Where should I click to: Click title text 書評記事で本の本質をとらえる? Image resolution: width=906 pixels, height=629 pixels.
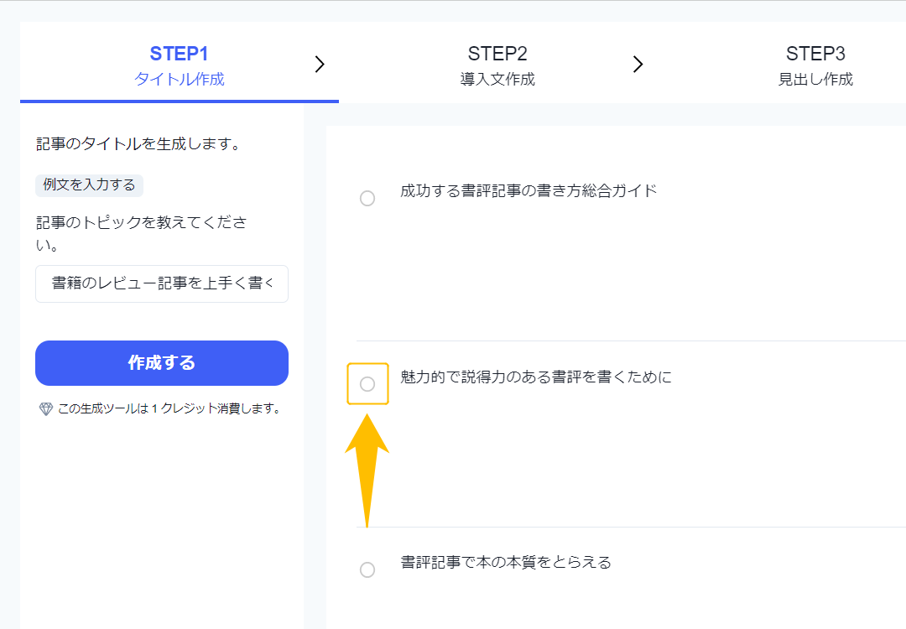tap(506, 563)
